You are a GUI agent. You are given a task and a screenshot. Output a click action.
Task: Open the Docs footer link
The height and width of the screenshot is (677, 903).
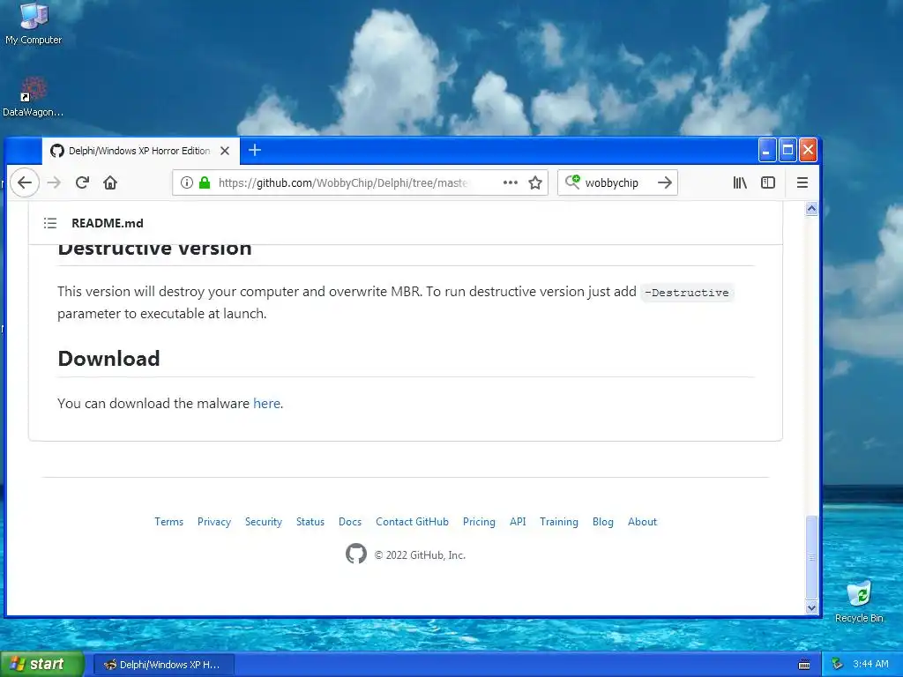tap(350, 522)
